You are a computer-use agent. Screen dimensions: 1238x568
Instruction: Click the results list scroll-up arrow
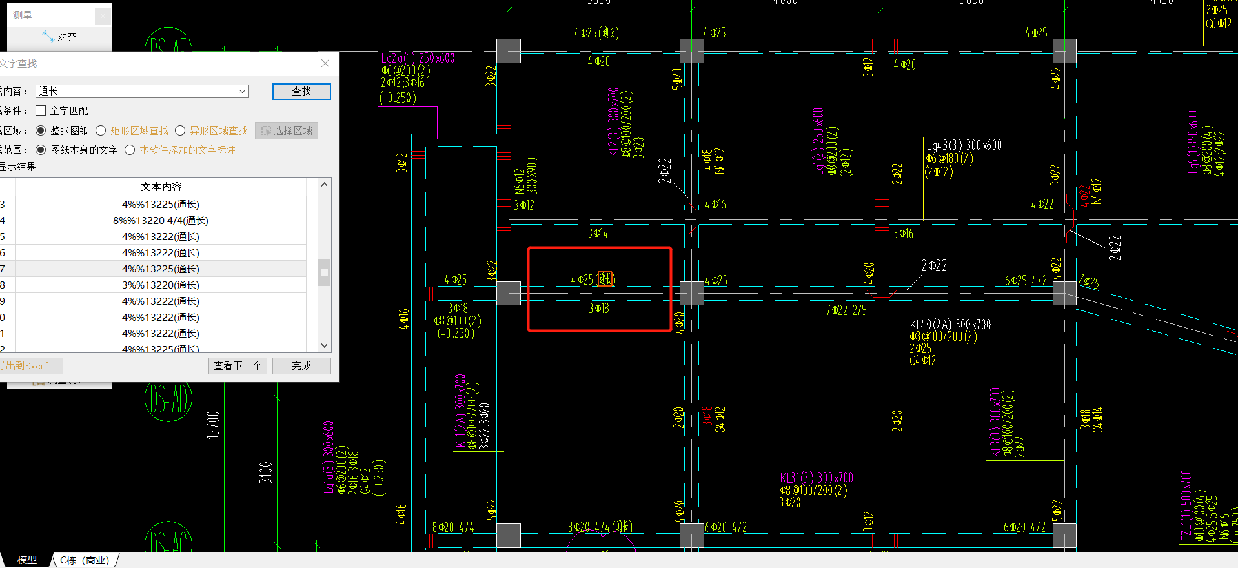pyautogui.click(x=325, y=185)
